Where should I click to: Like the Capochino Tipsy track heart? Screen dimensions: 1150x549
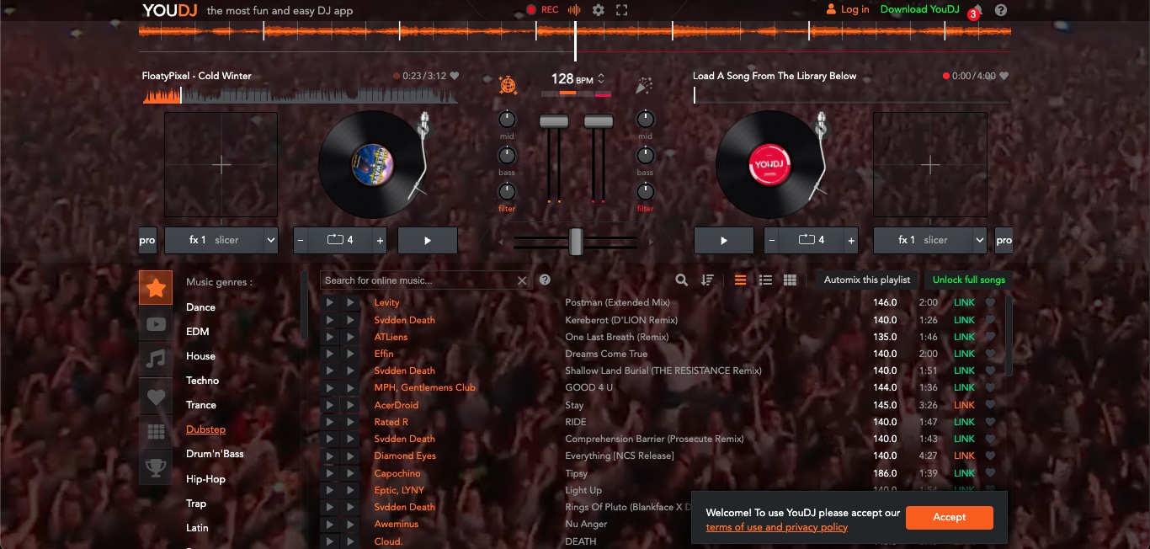pos(990,473)
